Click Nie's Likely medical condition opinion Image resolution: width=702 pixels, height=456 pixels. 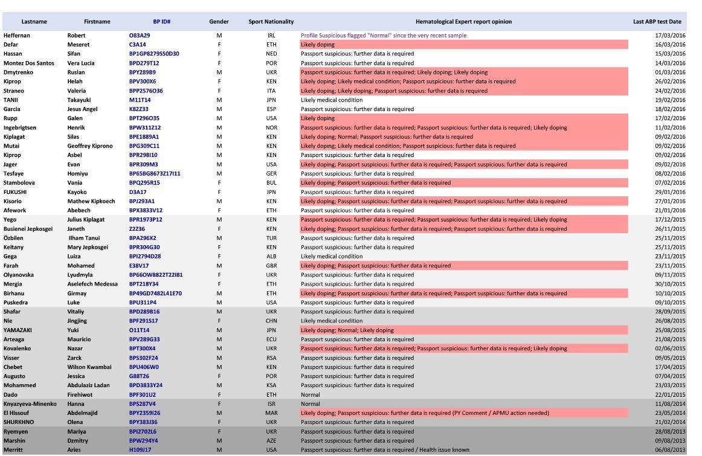[x=332, y=321]
